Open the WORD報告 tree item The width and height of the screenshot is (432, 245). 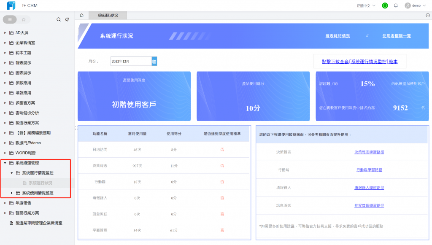point(26,153)
